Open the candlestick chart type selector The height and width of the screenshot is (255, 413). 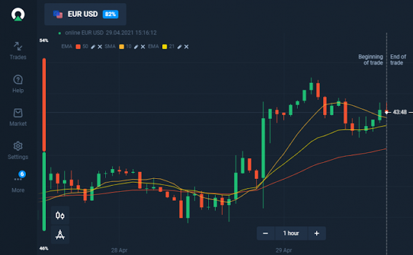(60, 215)
